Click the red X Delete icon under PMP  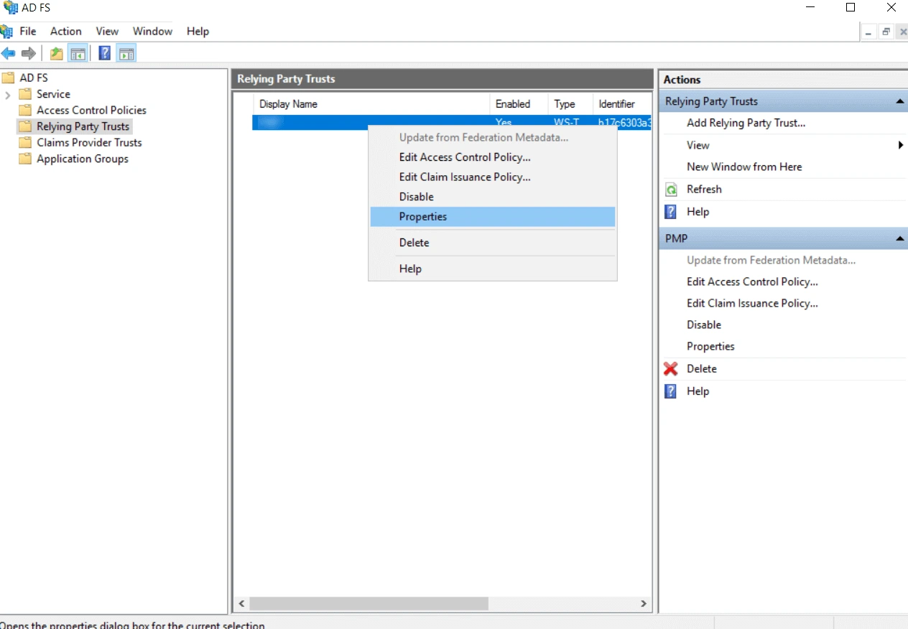coord(669,368)
